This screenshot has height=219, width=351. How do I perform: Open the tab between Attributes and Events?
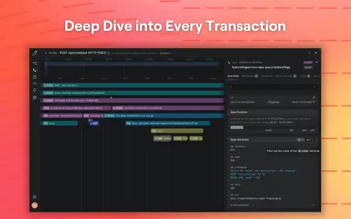[266, 76]
